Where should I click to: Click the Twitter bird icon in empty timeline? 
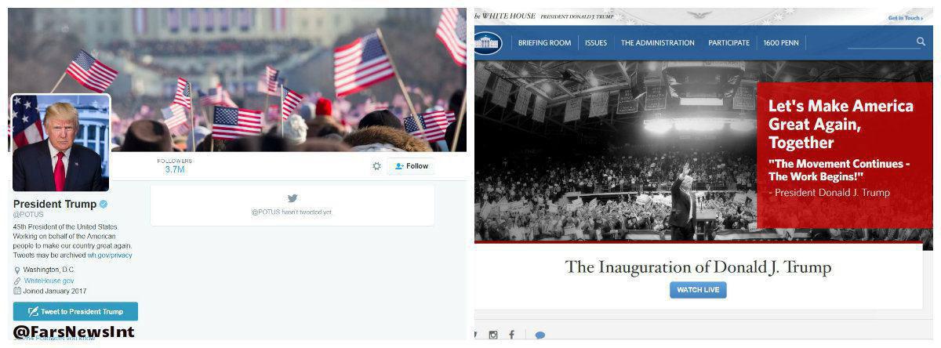click(x=292, y=198)
